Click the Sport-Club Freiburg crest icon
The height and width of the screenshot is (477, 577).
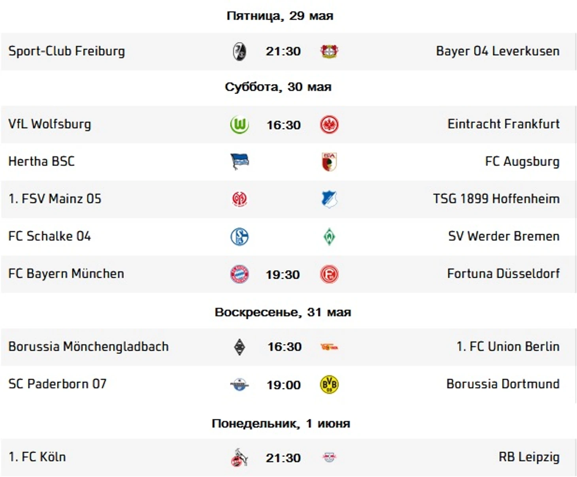tap(239, 51)
